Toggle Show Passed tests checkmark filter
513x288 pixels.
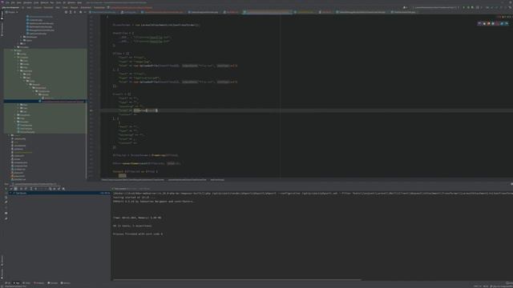[x=10, y=189]
